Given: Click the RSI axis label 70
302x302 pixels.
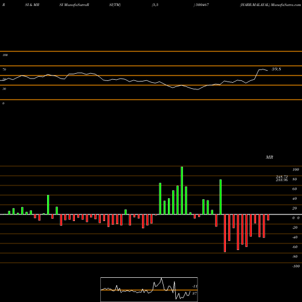Looking at the screenshot, I should pos(4,69).
